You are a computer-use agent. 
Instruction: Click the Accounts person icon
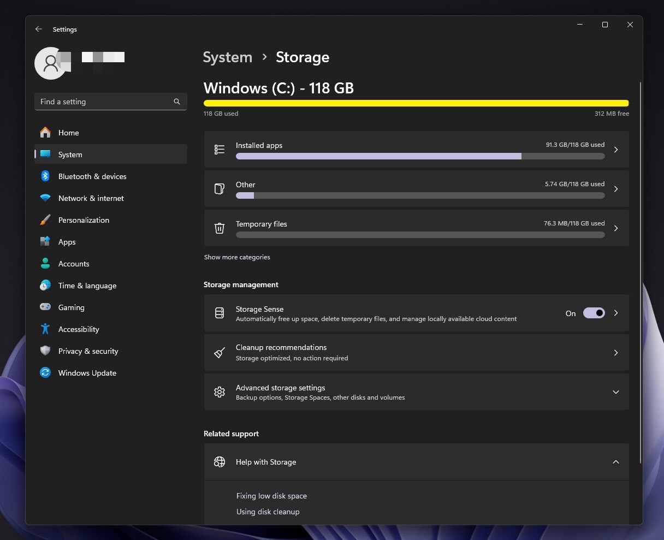[x=45, y=264]
